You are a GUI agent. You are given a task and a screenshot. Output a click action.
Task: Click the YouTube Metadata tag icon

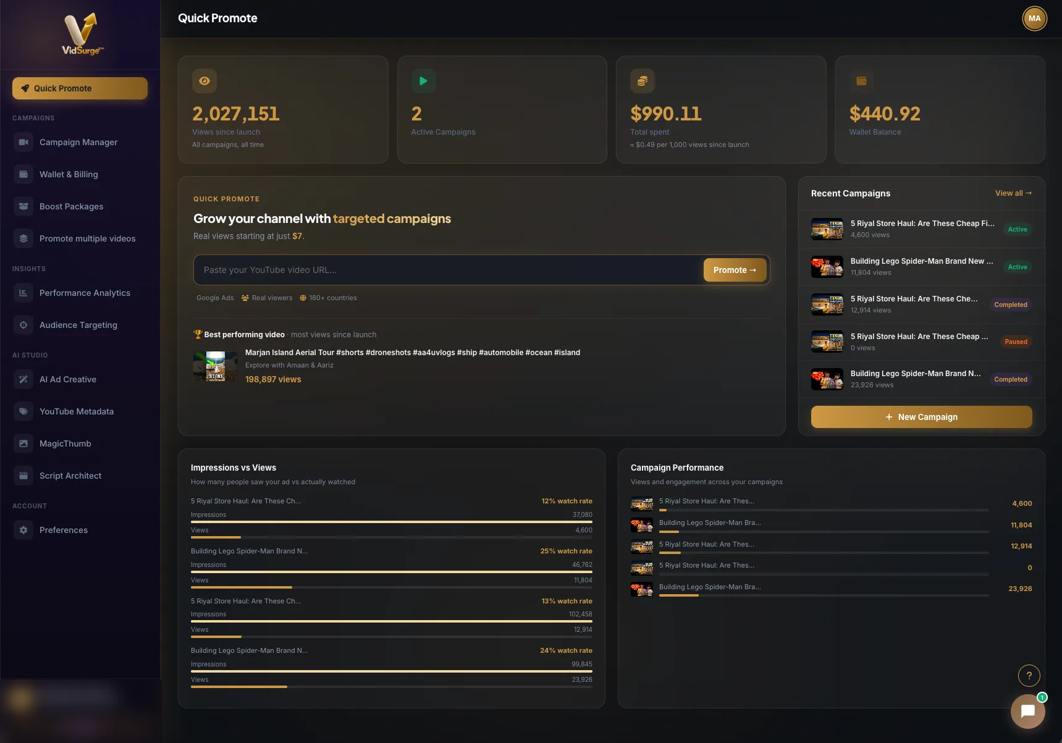point(23,411)
